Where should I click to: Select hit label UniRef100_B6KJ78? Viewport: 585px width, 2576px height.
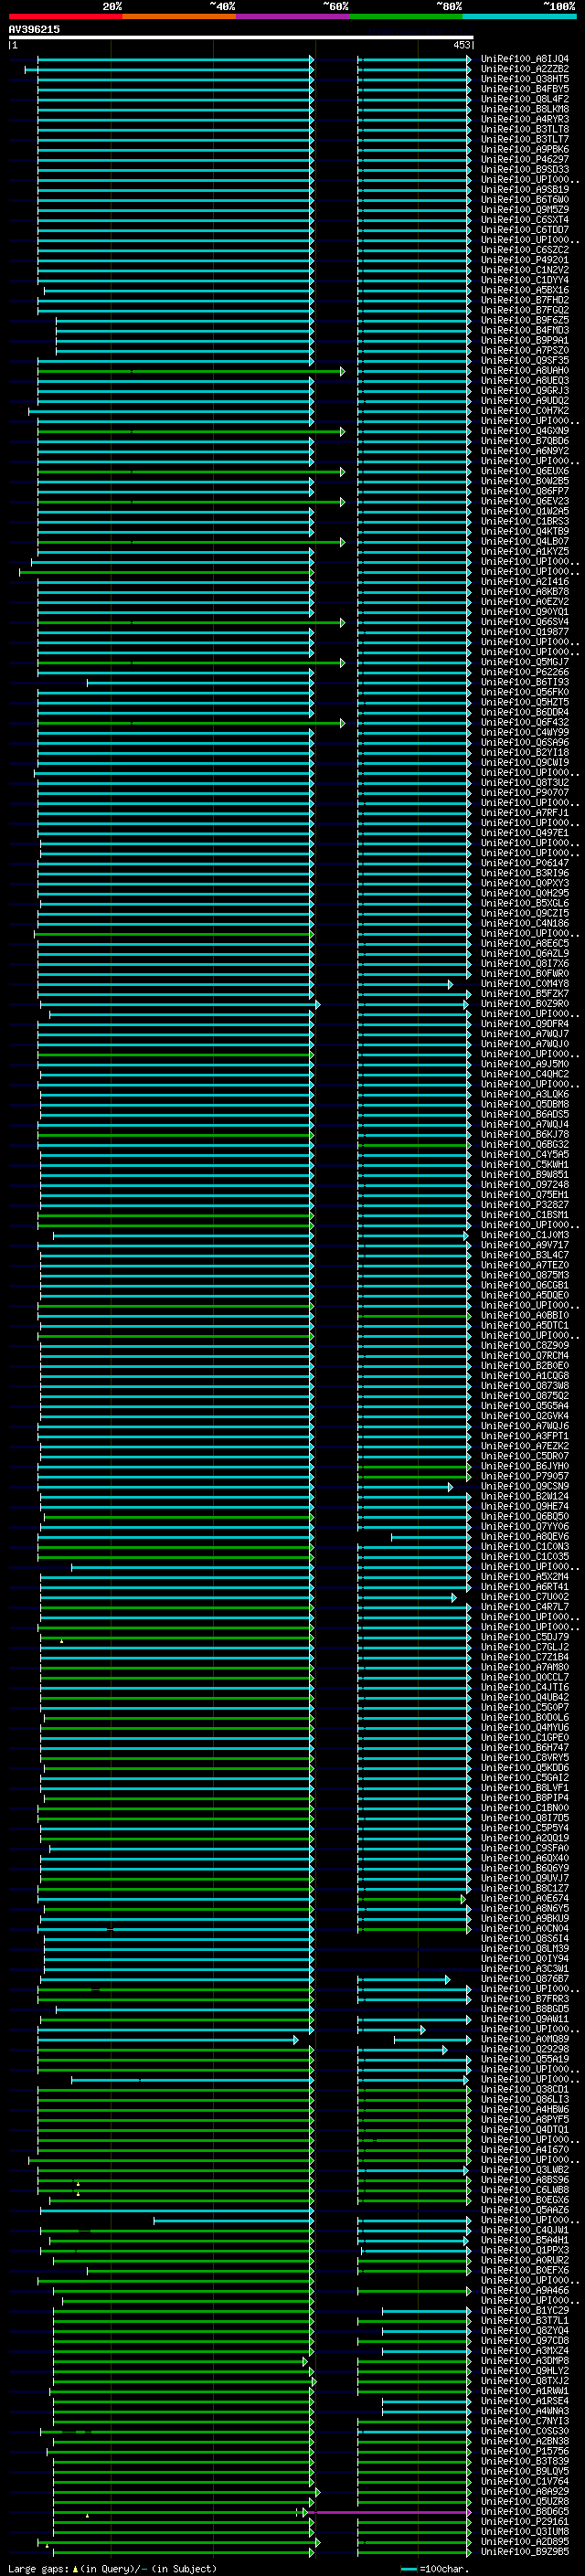524,1134
